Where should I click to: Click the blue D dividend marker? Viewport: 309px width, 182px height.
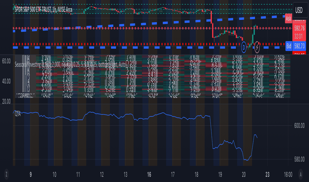244,47
